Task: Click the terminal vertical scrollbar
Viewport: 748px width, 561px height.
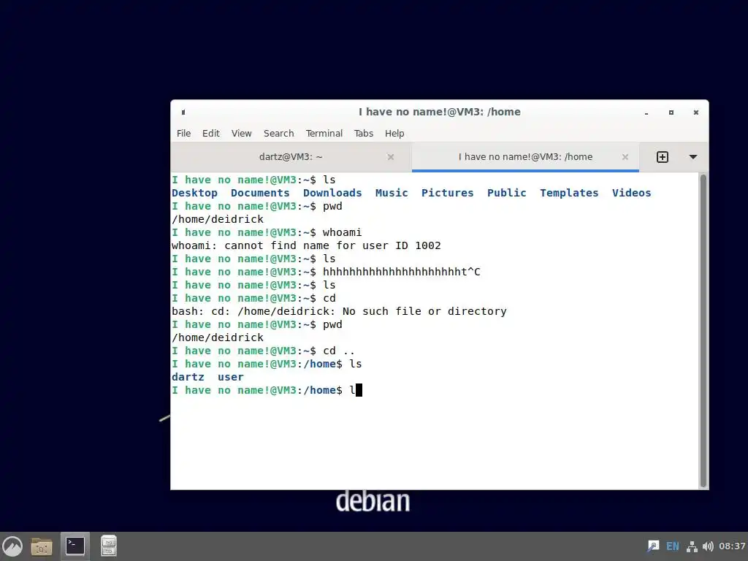Action: coord(703,330)
